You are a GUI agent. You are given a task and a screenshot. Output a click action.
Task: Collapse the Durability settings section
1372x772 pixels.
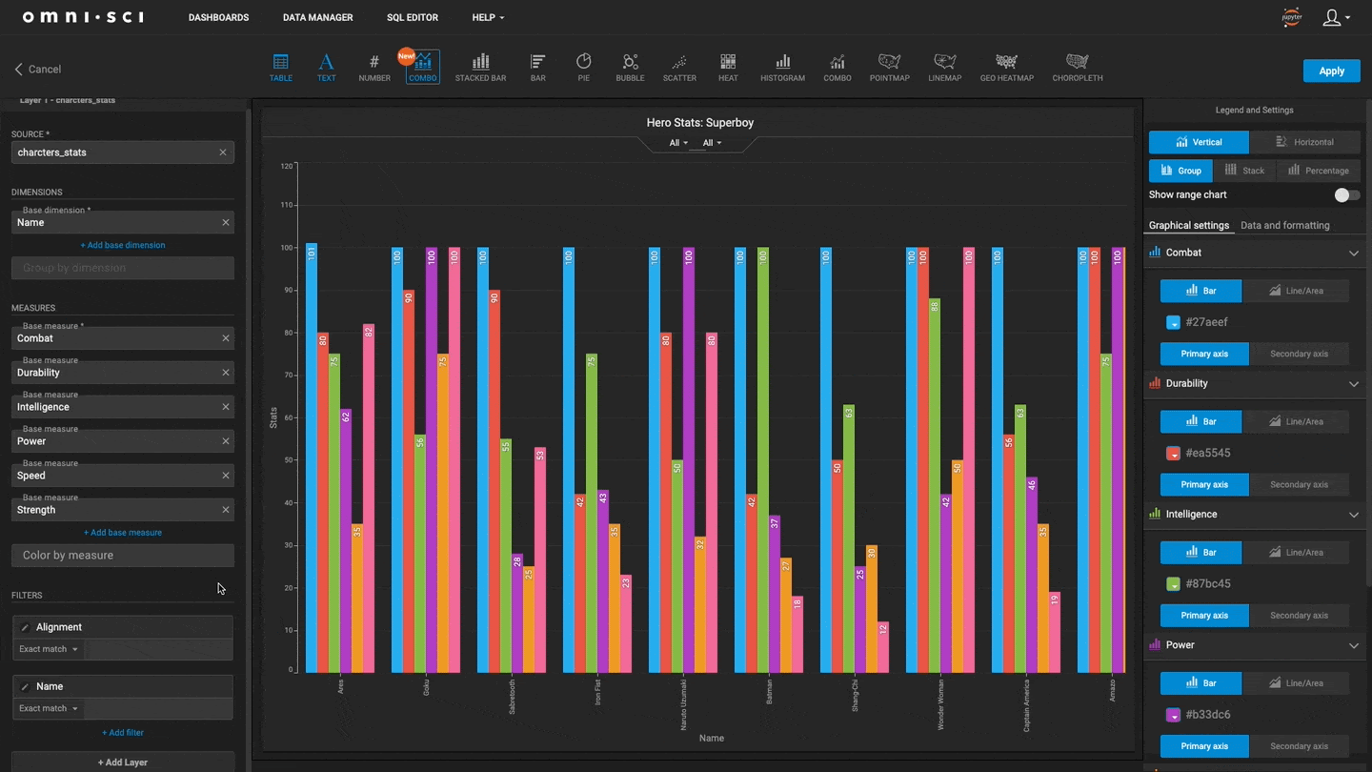point(1354,383)
